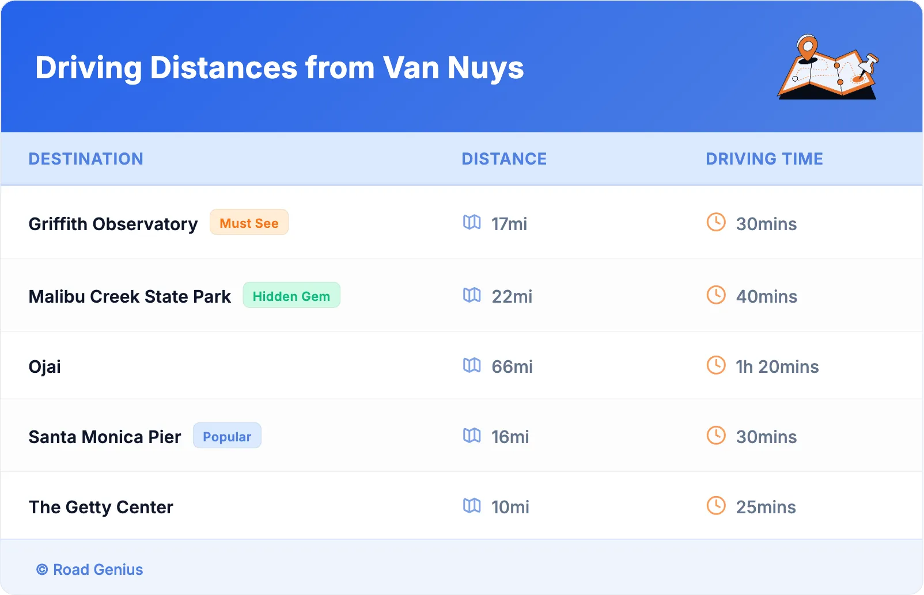Select The Getty Center destination
Image resolution: width=924 pixels, height=595 pixels.
click(x=101, y=508)
